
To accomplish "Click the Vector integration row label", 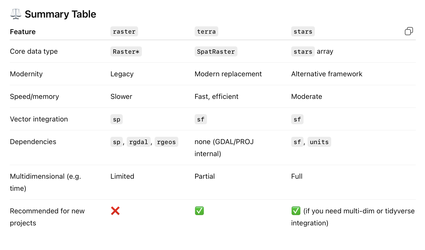I will [x=39, y=119].
